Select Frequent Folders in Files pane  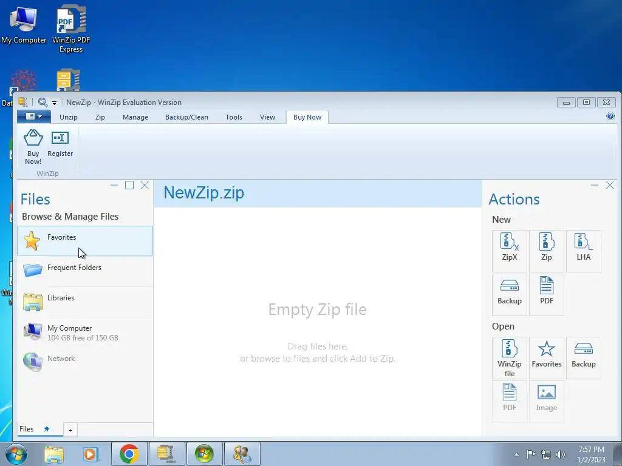[85, 271]
